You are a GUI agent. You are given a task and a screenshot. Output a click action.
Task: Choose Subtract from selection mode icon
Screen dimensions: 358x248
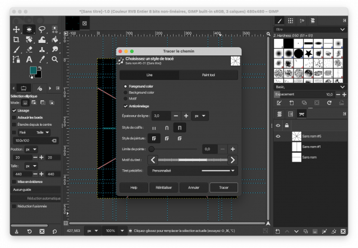click(43, 103)
